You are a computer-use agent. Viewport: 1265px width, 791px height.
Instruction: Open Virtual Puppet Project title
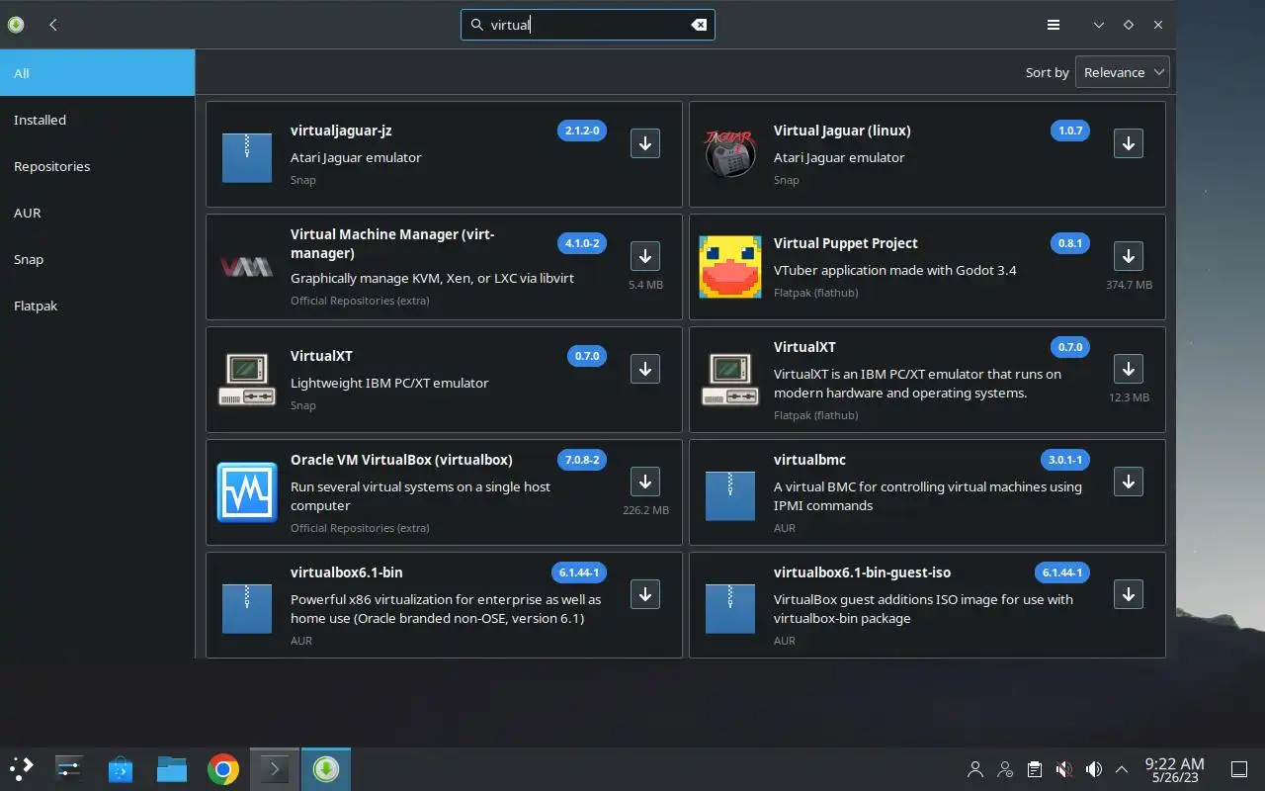[846, 243]
